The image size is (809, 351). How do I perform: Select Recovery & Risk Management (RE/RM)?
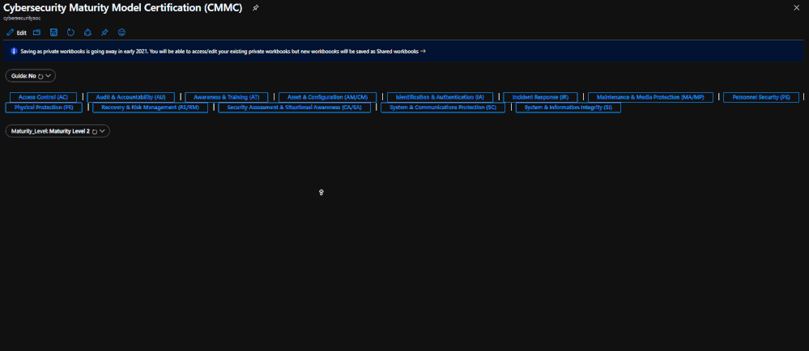(x=150, y=108)
